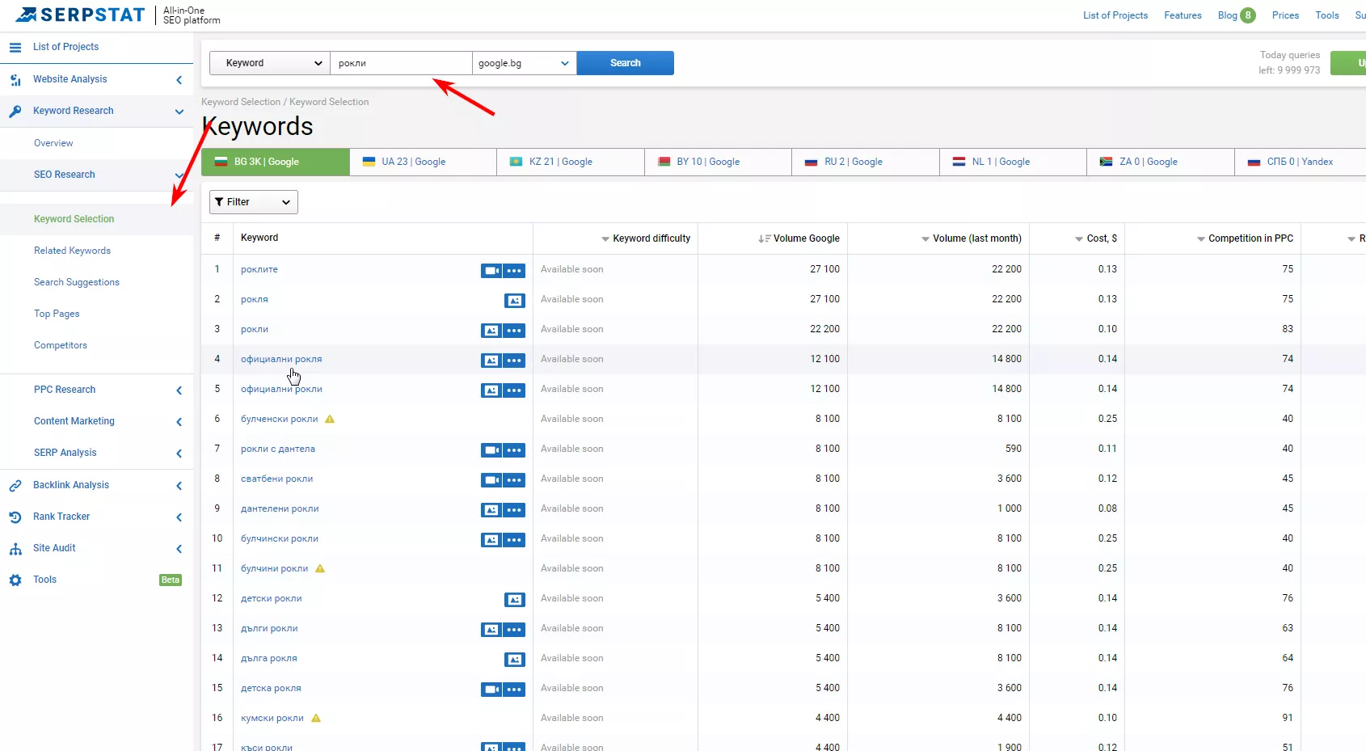1366x751 pixels.
Task: Click the Rank Tracker history icon
Action: click(15, 517)
